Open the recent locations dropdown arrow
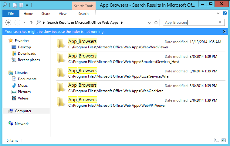 pyautogui.click(x=24, y=23)
